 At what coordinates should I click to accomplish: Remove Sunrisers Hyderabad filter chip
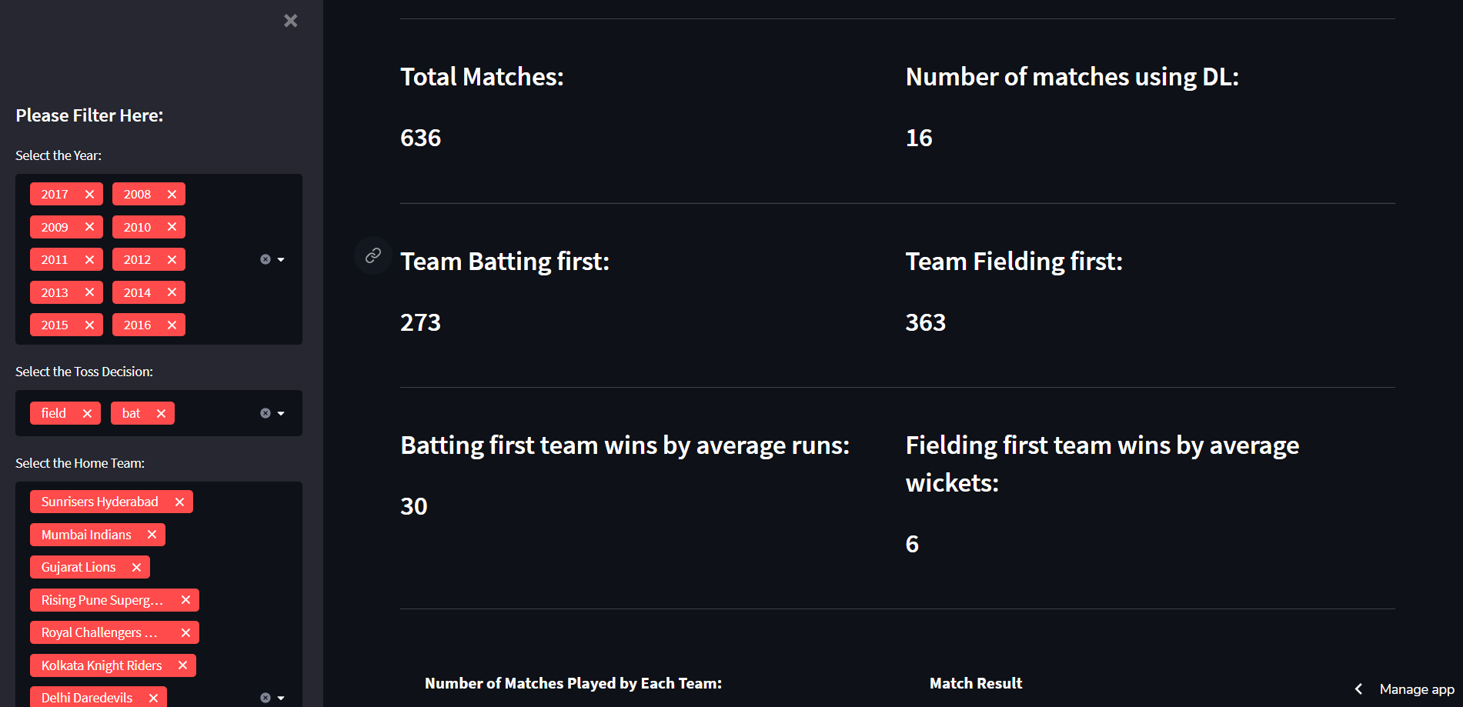coord(179,502)
